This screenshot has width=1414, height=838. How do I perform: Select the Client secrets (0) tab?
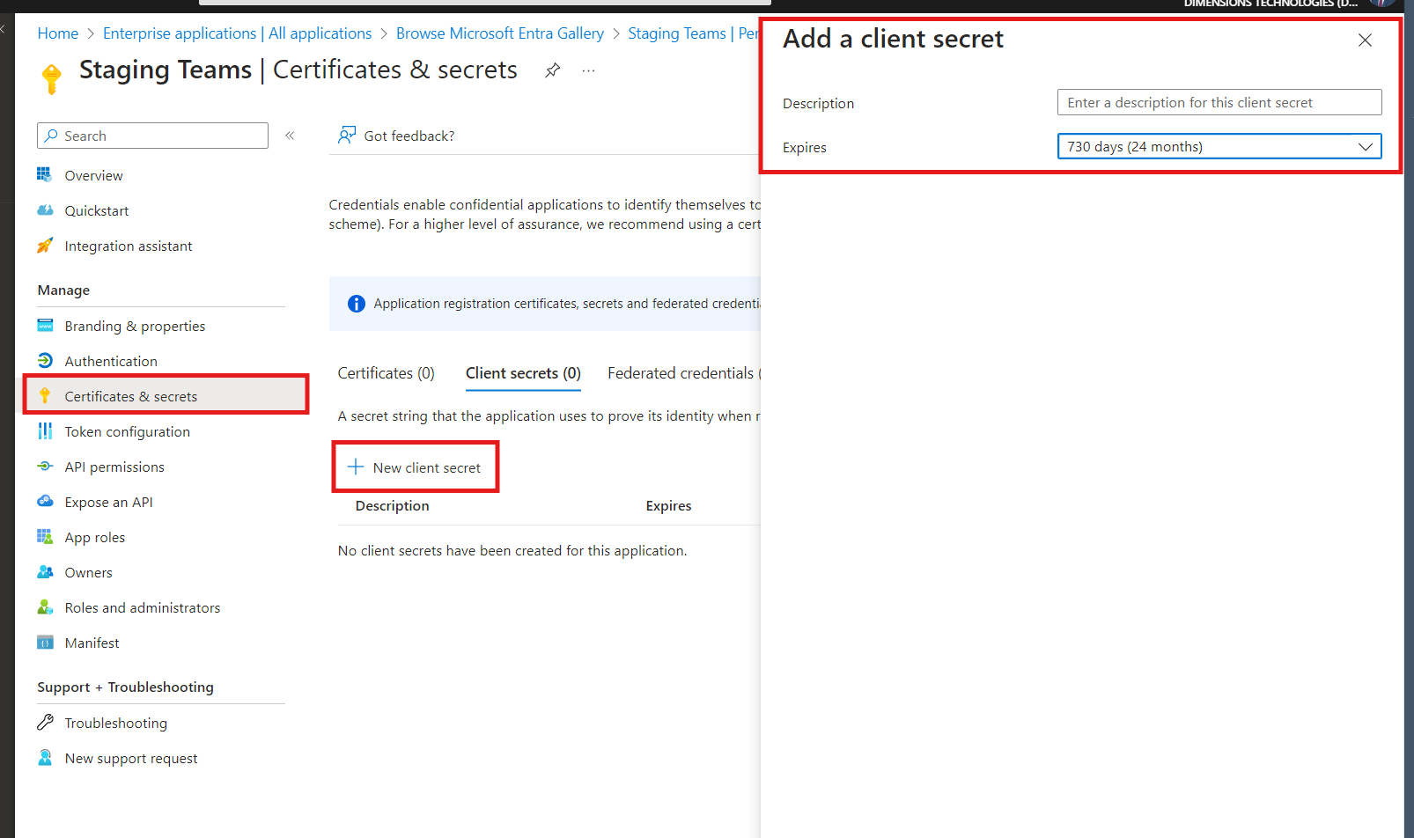coord(523,373)
